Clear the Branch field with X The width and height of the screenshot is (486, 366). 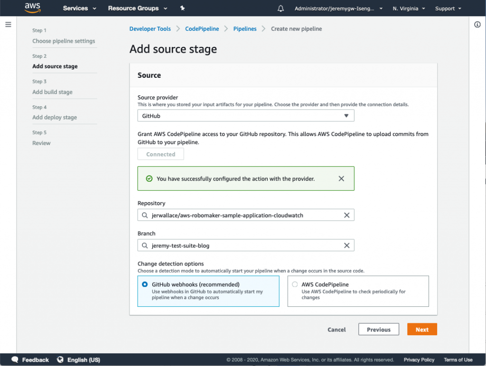point(347,246)
